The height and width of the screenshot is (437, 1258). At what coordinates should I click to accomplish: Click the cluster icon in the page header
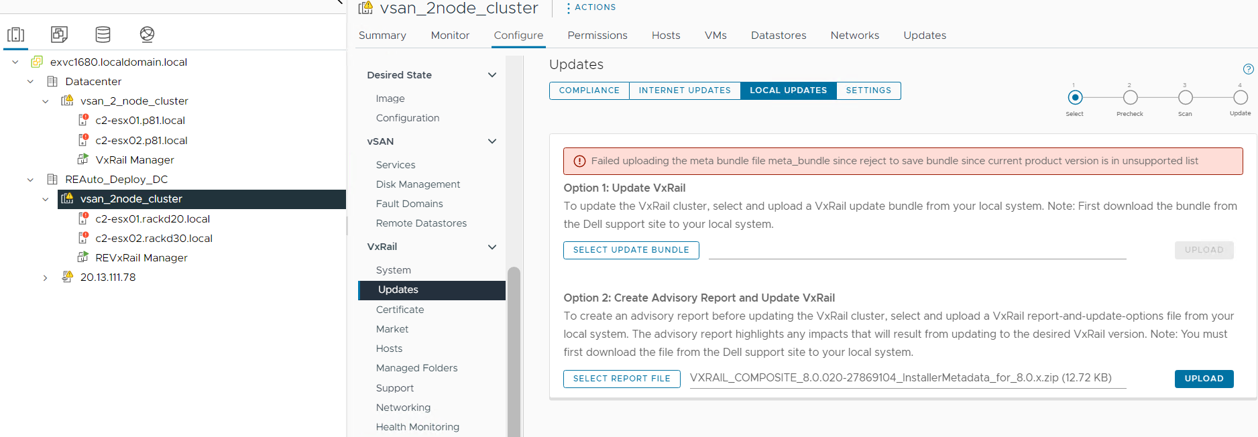(365, 7)
